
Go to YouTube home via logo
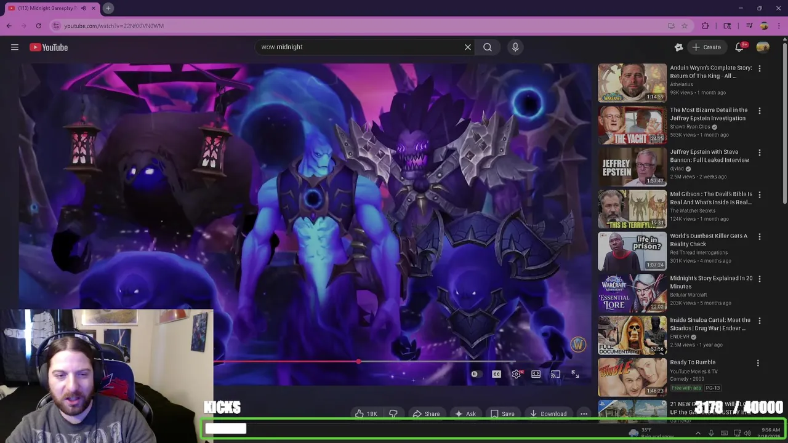(x=48, y=47)
